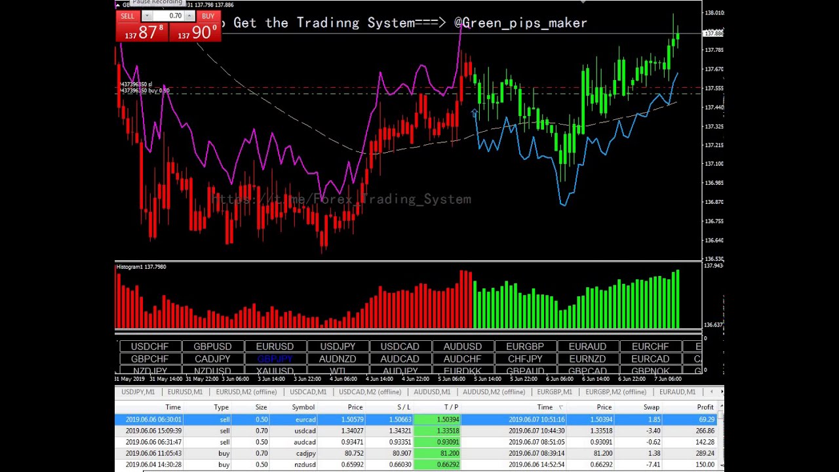The width and height of the screenshot is (839, 472).
Task: Select the AUDUSD symbol button
Action: click(463, 346)
